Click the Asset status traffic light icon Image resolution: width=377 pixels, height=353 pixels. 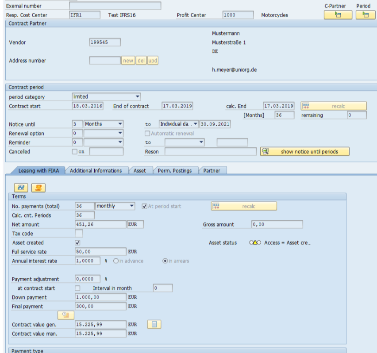point(255,243)
